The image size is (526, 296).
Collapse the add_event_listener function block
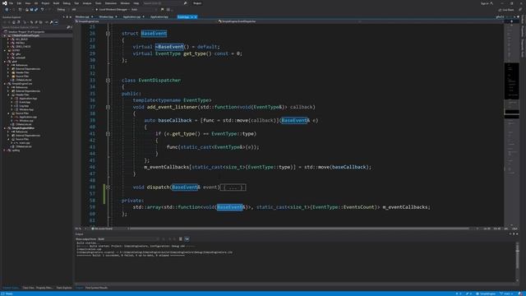[x=108, y=107]
